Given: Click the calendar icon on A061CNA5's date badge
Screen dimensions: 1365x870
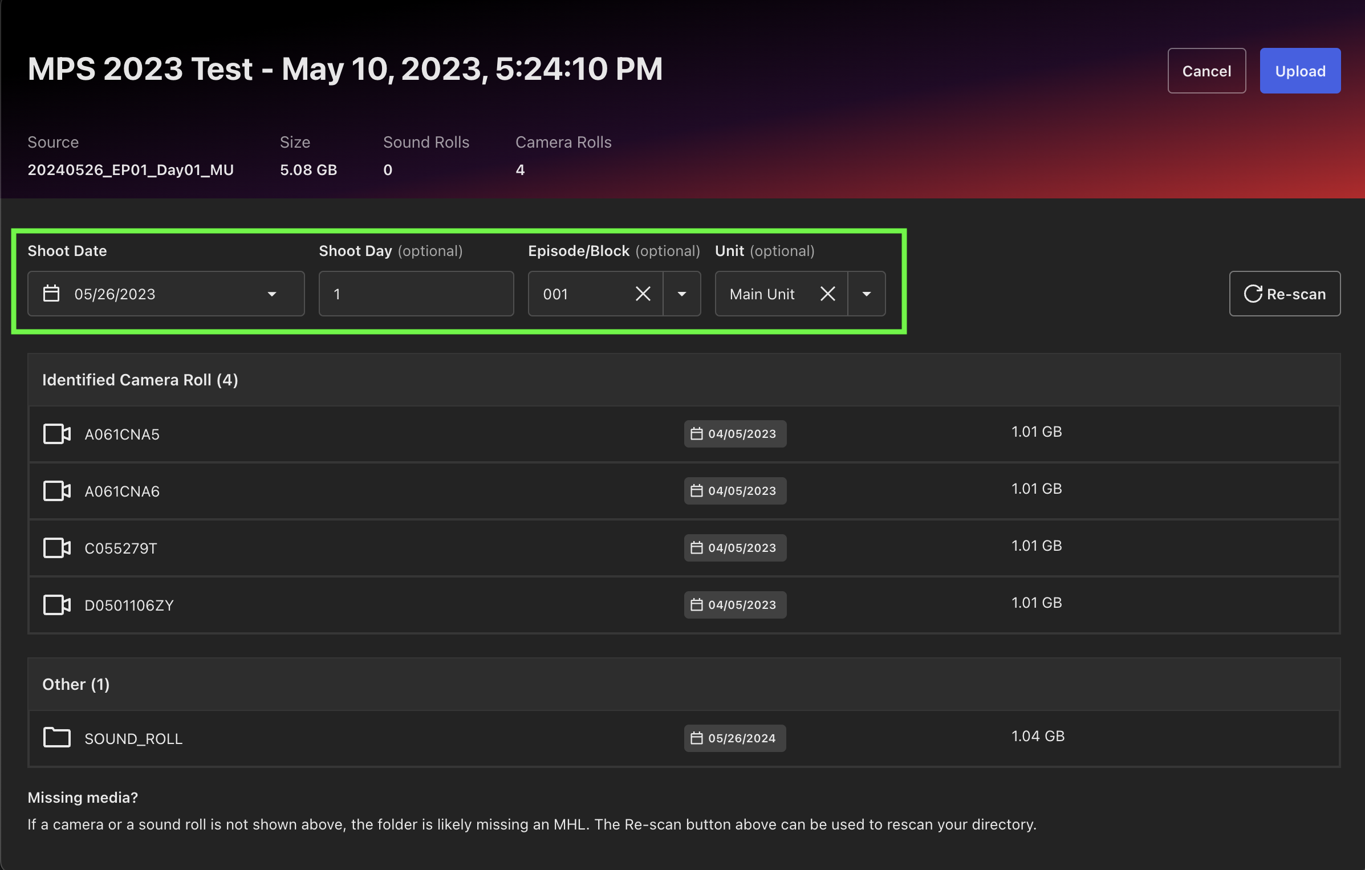Looking at the screenshot, I should pos(696,433).
